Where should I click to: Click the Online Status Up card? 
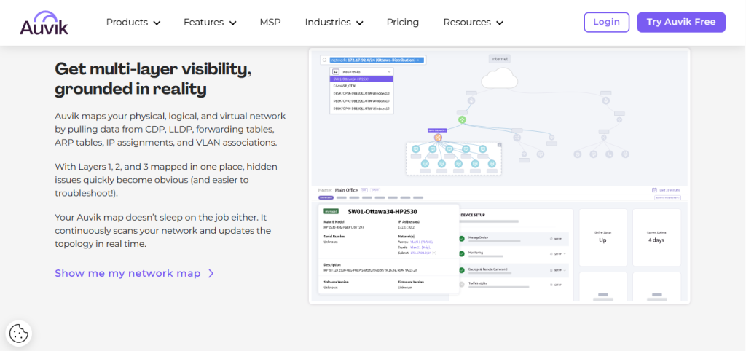click(602, 237)
